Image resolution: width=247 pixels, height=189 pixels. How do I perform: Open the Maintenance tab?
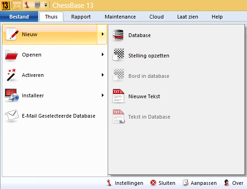point(120,17)
